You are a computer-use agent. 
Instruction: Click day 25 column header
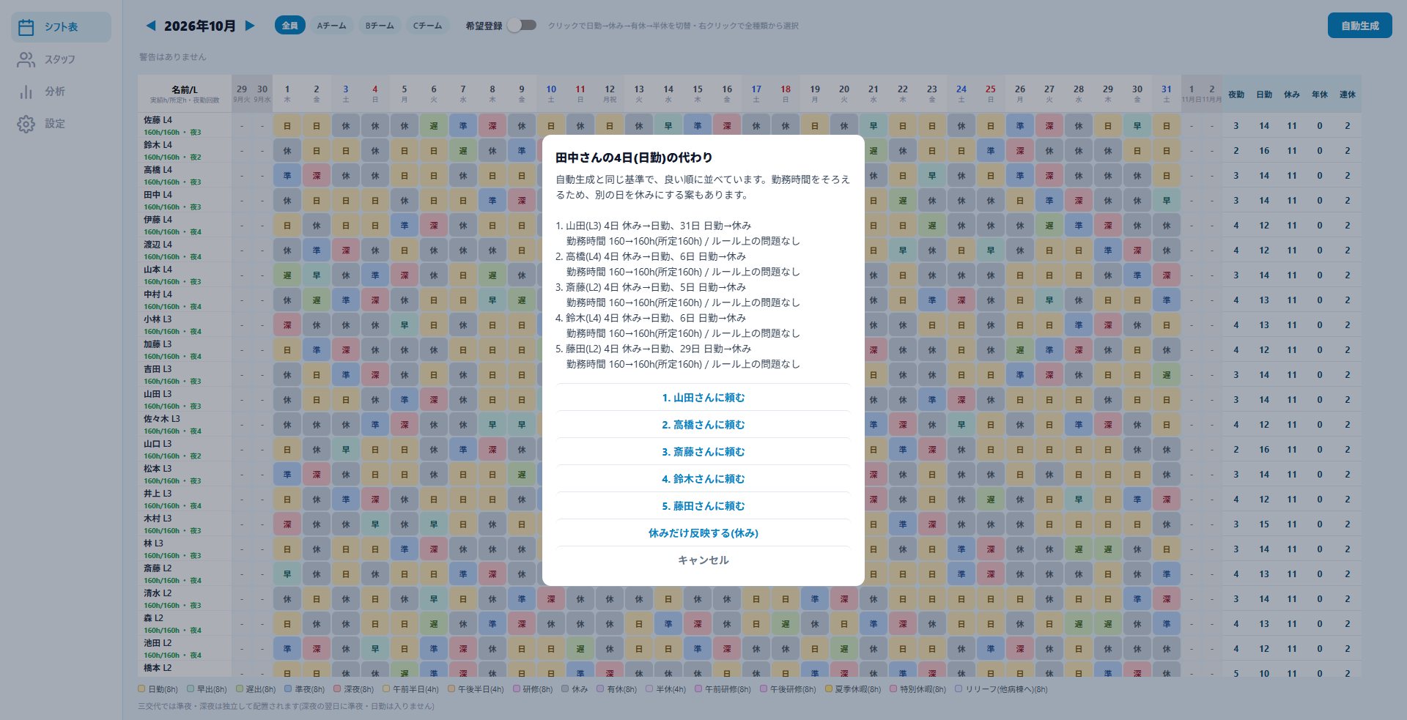[991, 94]
